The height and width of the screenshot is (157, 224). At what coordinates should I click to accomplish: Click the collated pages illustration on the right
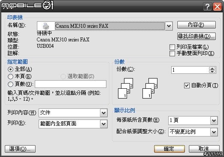pos(150,88)
